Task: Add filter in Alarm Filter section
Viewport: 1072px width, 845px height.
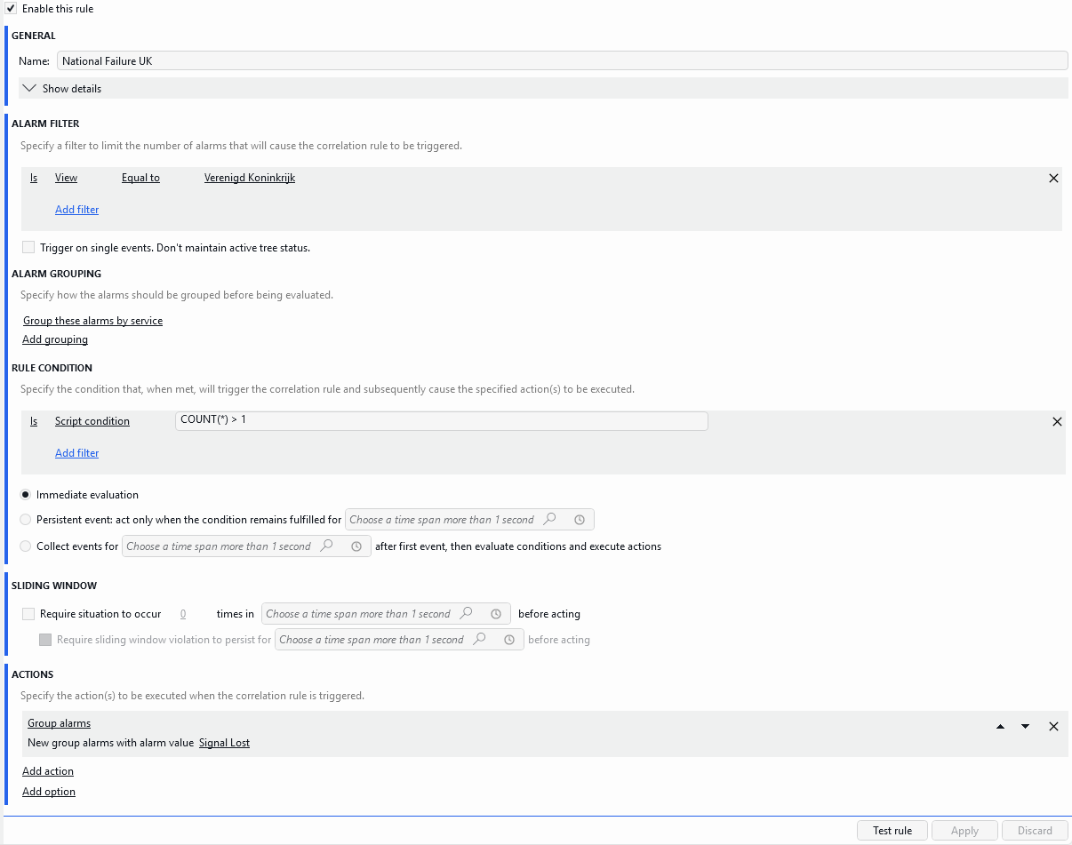Action: [x=76, y=210]
